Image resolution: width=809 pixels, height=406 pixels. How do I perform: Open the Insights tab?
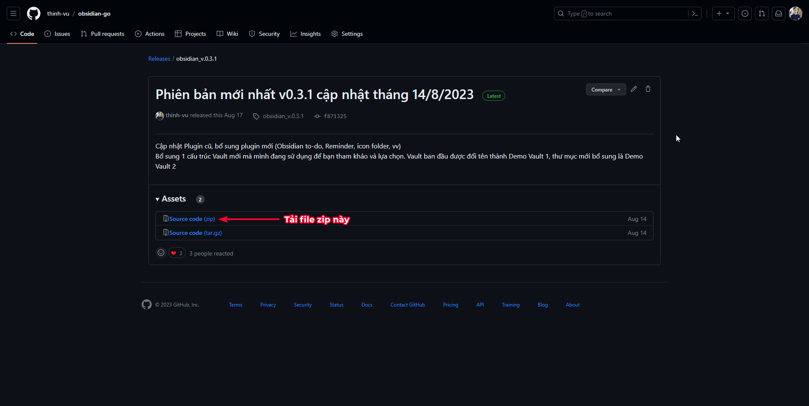click(305, 34)
